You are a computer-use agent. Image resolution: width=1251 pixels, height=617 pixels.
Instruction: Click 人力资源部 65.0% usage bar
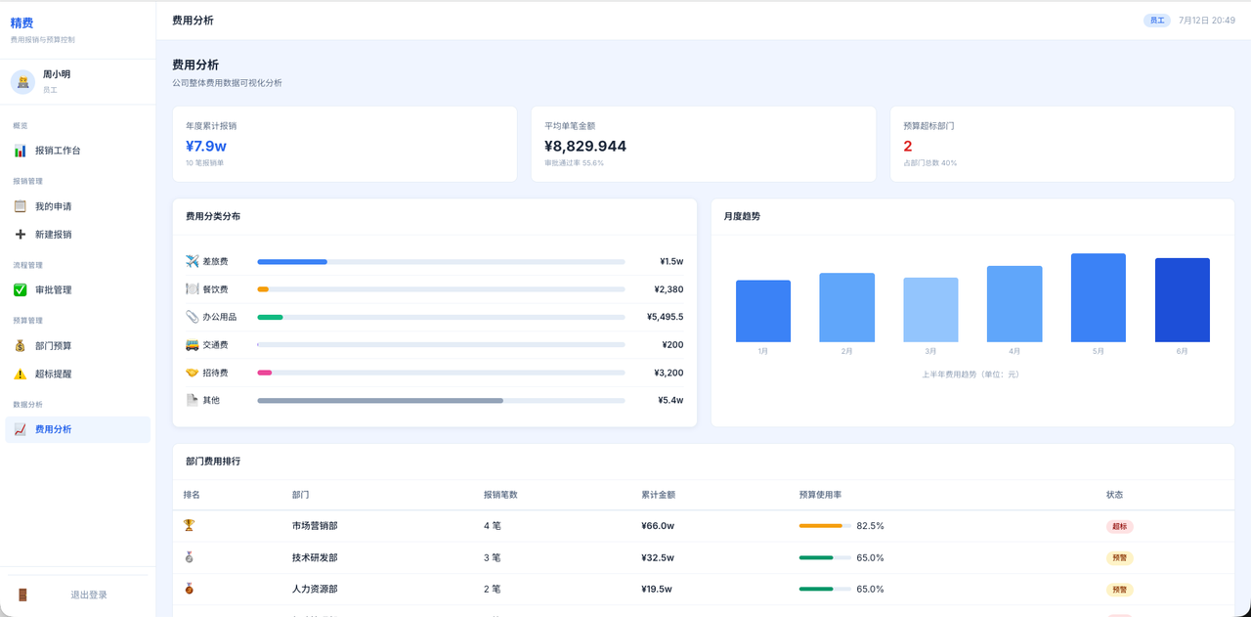click(x=825, y=589)
